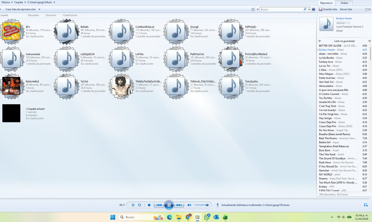
Task: Open the help icon
Action: coord(313,10)
